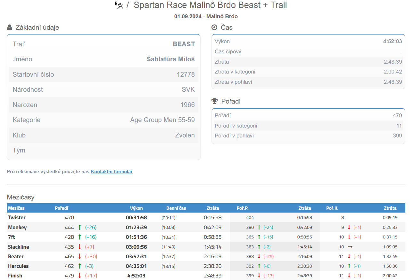This screenshot has width=413, height=280.
Task: Click the red down arrow in Finish Pořadí
Action: 80,276
